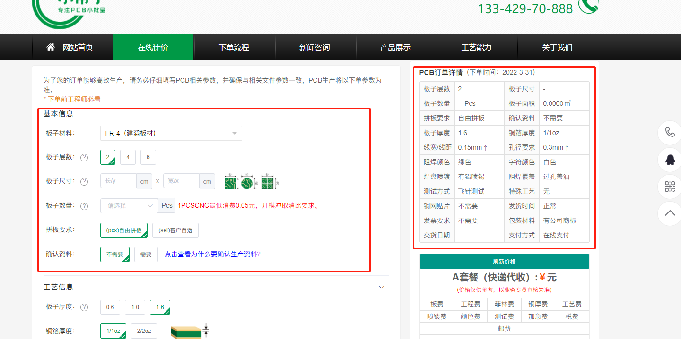Open the FR-4 board material dropdown
Screen dimensions: 681x339
pos(171,133)
